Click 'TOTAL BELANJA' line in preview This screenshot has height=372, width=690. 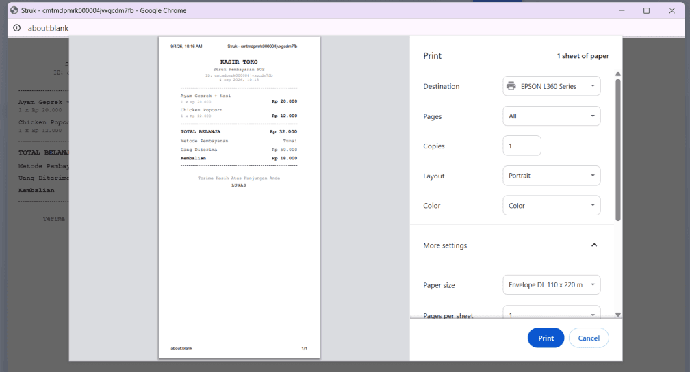tap(238, 131)
